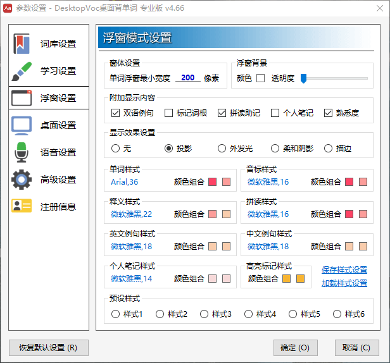Click 微软雅黑,16 font under 音标样式

[x=268, y=182]
